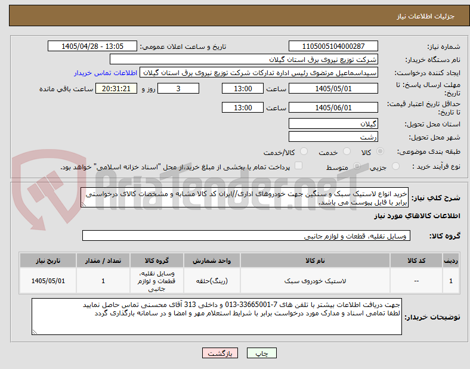Viewport: 470px width, 369px height.
Task: Click the چاپ (print) button
Action: coord(261,353)
